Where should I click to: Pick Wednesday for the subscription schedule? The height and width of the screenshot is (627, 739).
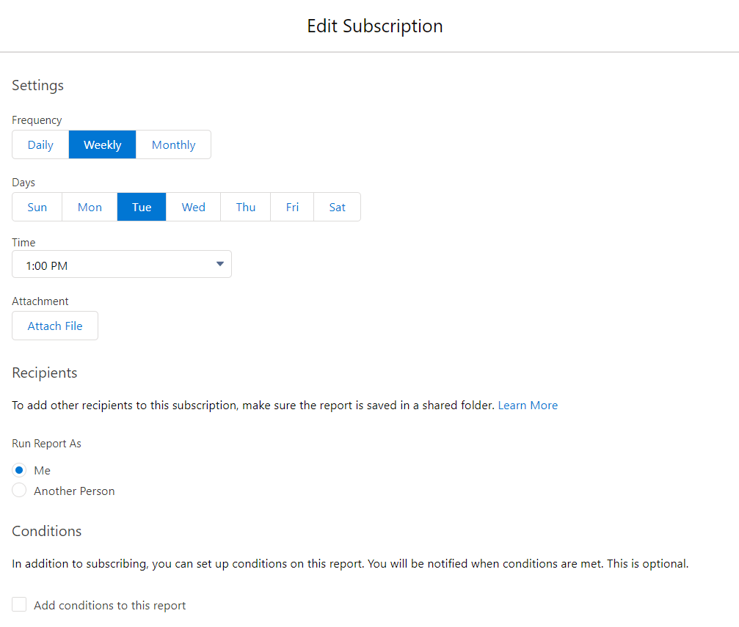tap(193, 207)
